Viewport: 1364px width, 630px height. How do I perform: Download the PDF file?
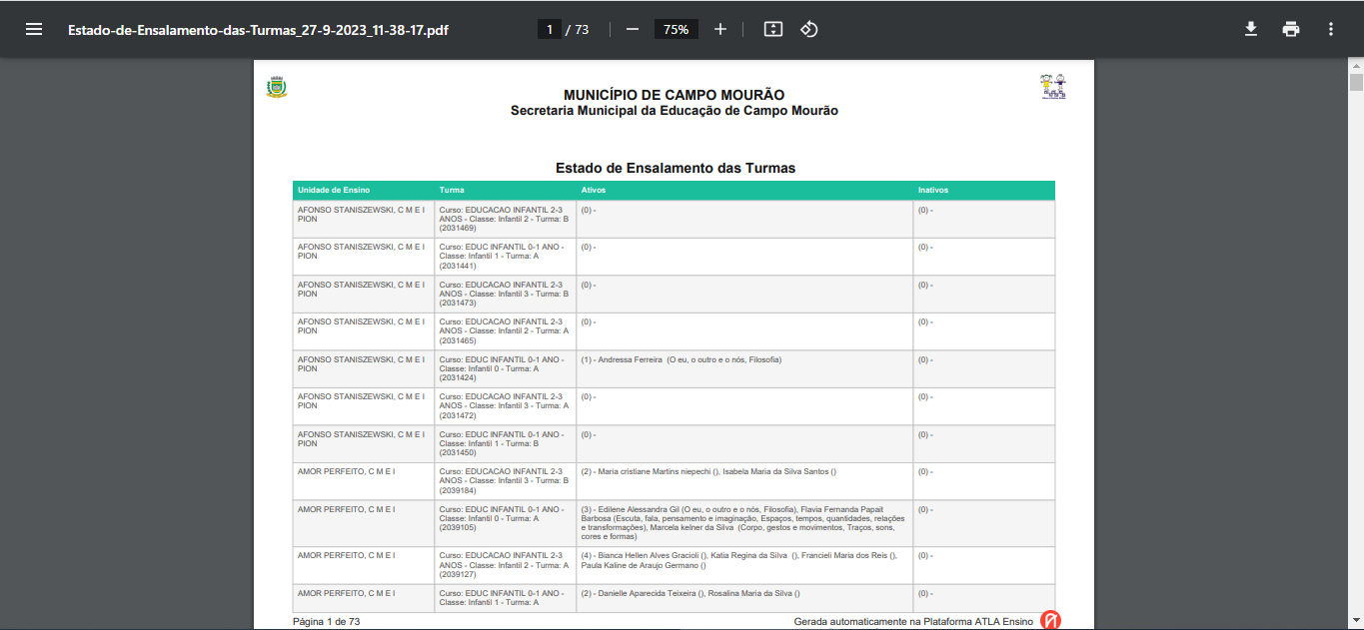[1251, 29]
